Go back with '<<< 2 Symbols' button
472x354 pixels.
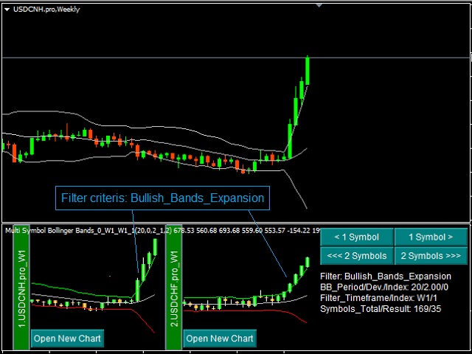coord(357,256)
